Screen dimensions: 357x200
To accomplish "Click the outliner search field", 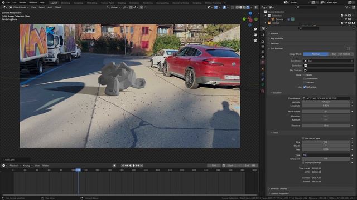I will (306, 7).
